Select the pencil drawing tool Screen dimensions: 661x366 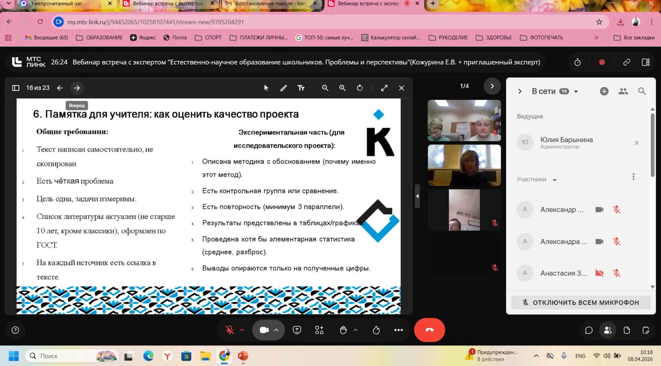point(283,88)
